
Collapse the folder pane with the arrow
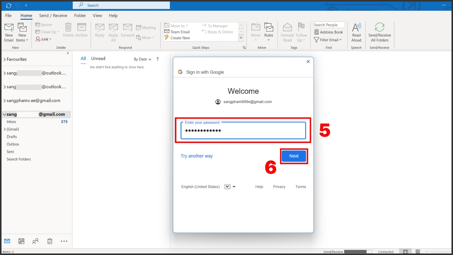68,53
